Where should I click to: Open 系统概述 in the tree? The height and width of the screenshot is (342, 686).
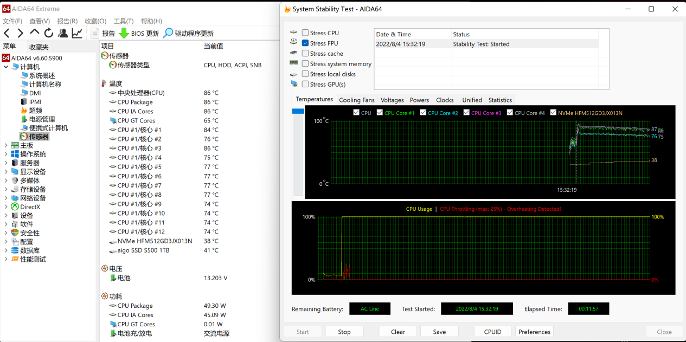(x=37, y=75)
